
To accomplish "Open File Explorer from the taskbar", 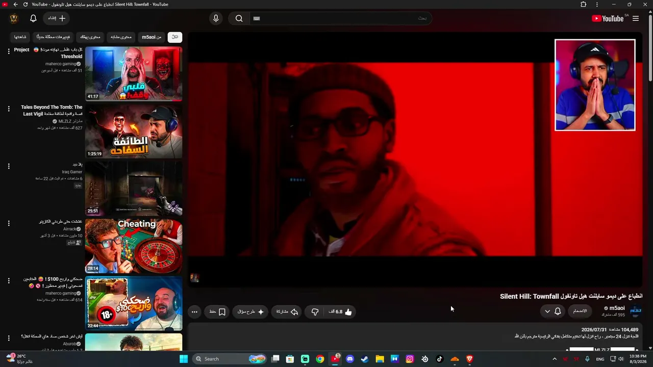I will point(380,359).
